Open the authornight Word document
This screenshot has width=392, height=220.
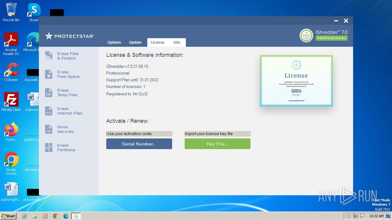(11, 192)
